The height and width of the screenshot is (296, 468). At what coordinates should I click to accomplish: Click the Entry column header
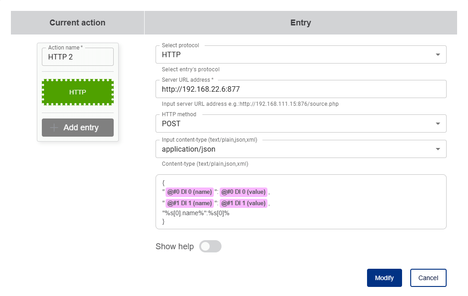pyautogui.click(x=300, y=23)
